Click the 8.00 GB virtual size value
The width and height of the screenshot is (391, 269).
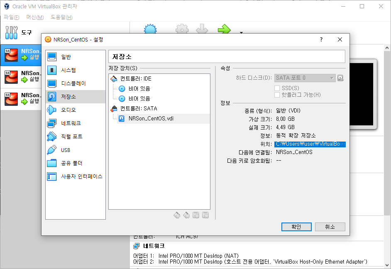(x=285, y=119)
